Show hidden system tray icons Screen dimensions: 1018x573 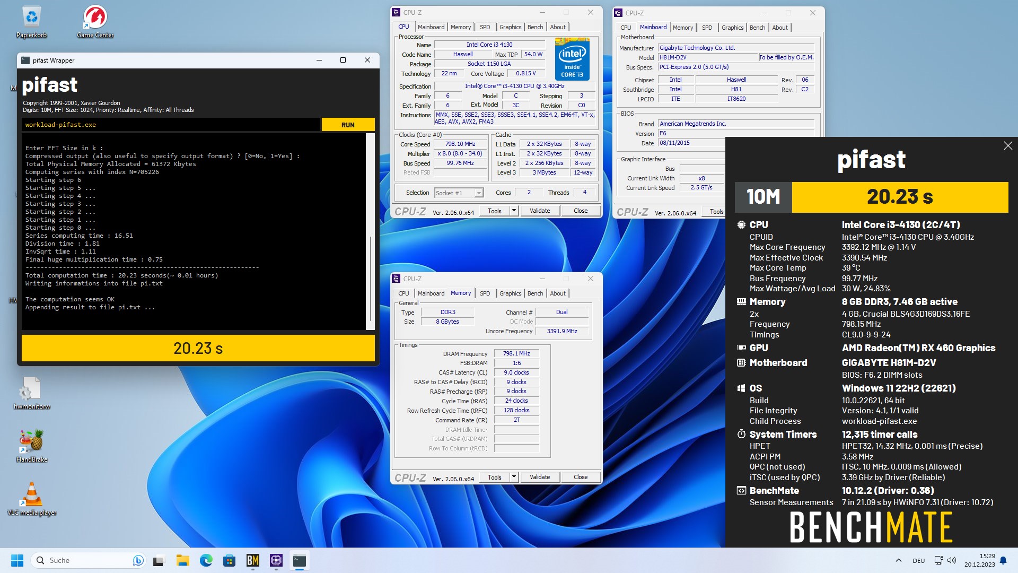point(898,560)
